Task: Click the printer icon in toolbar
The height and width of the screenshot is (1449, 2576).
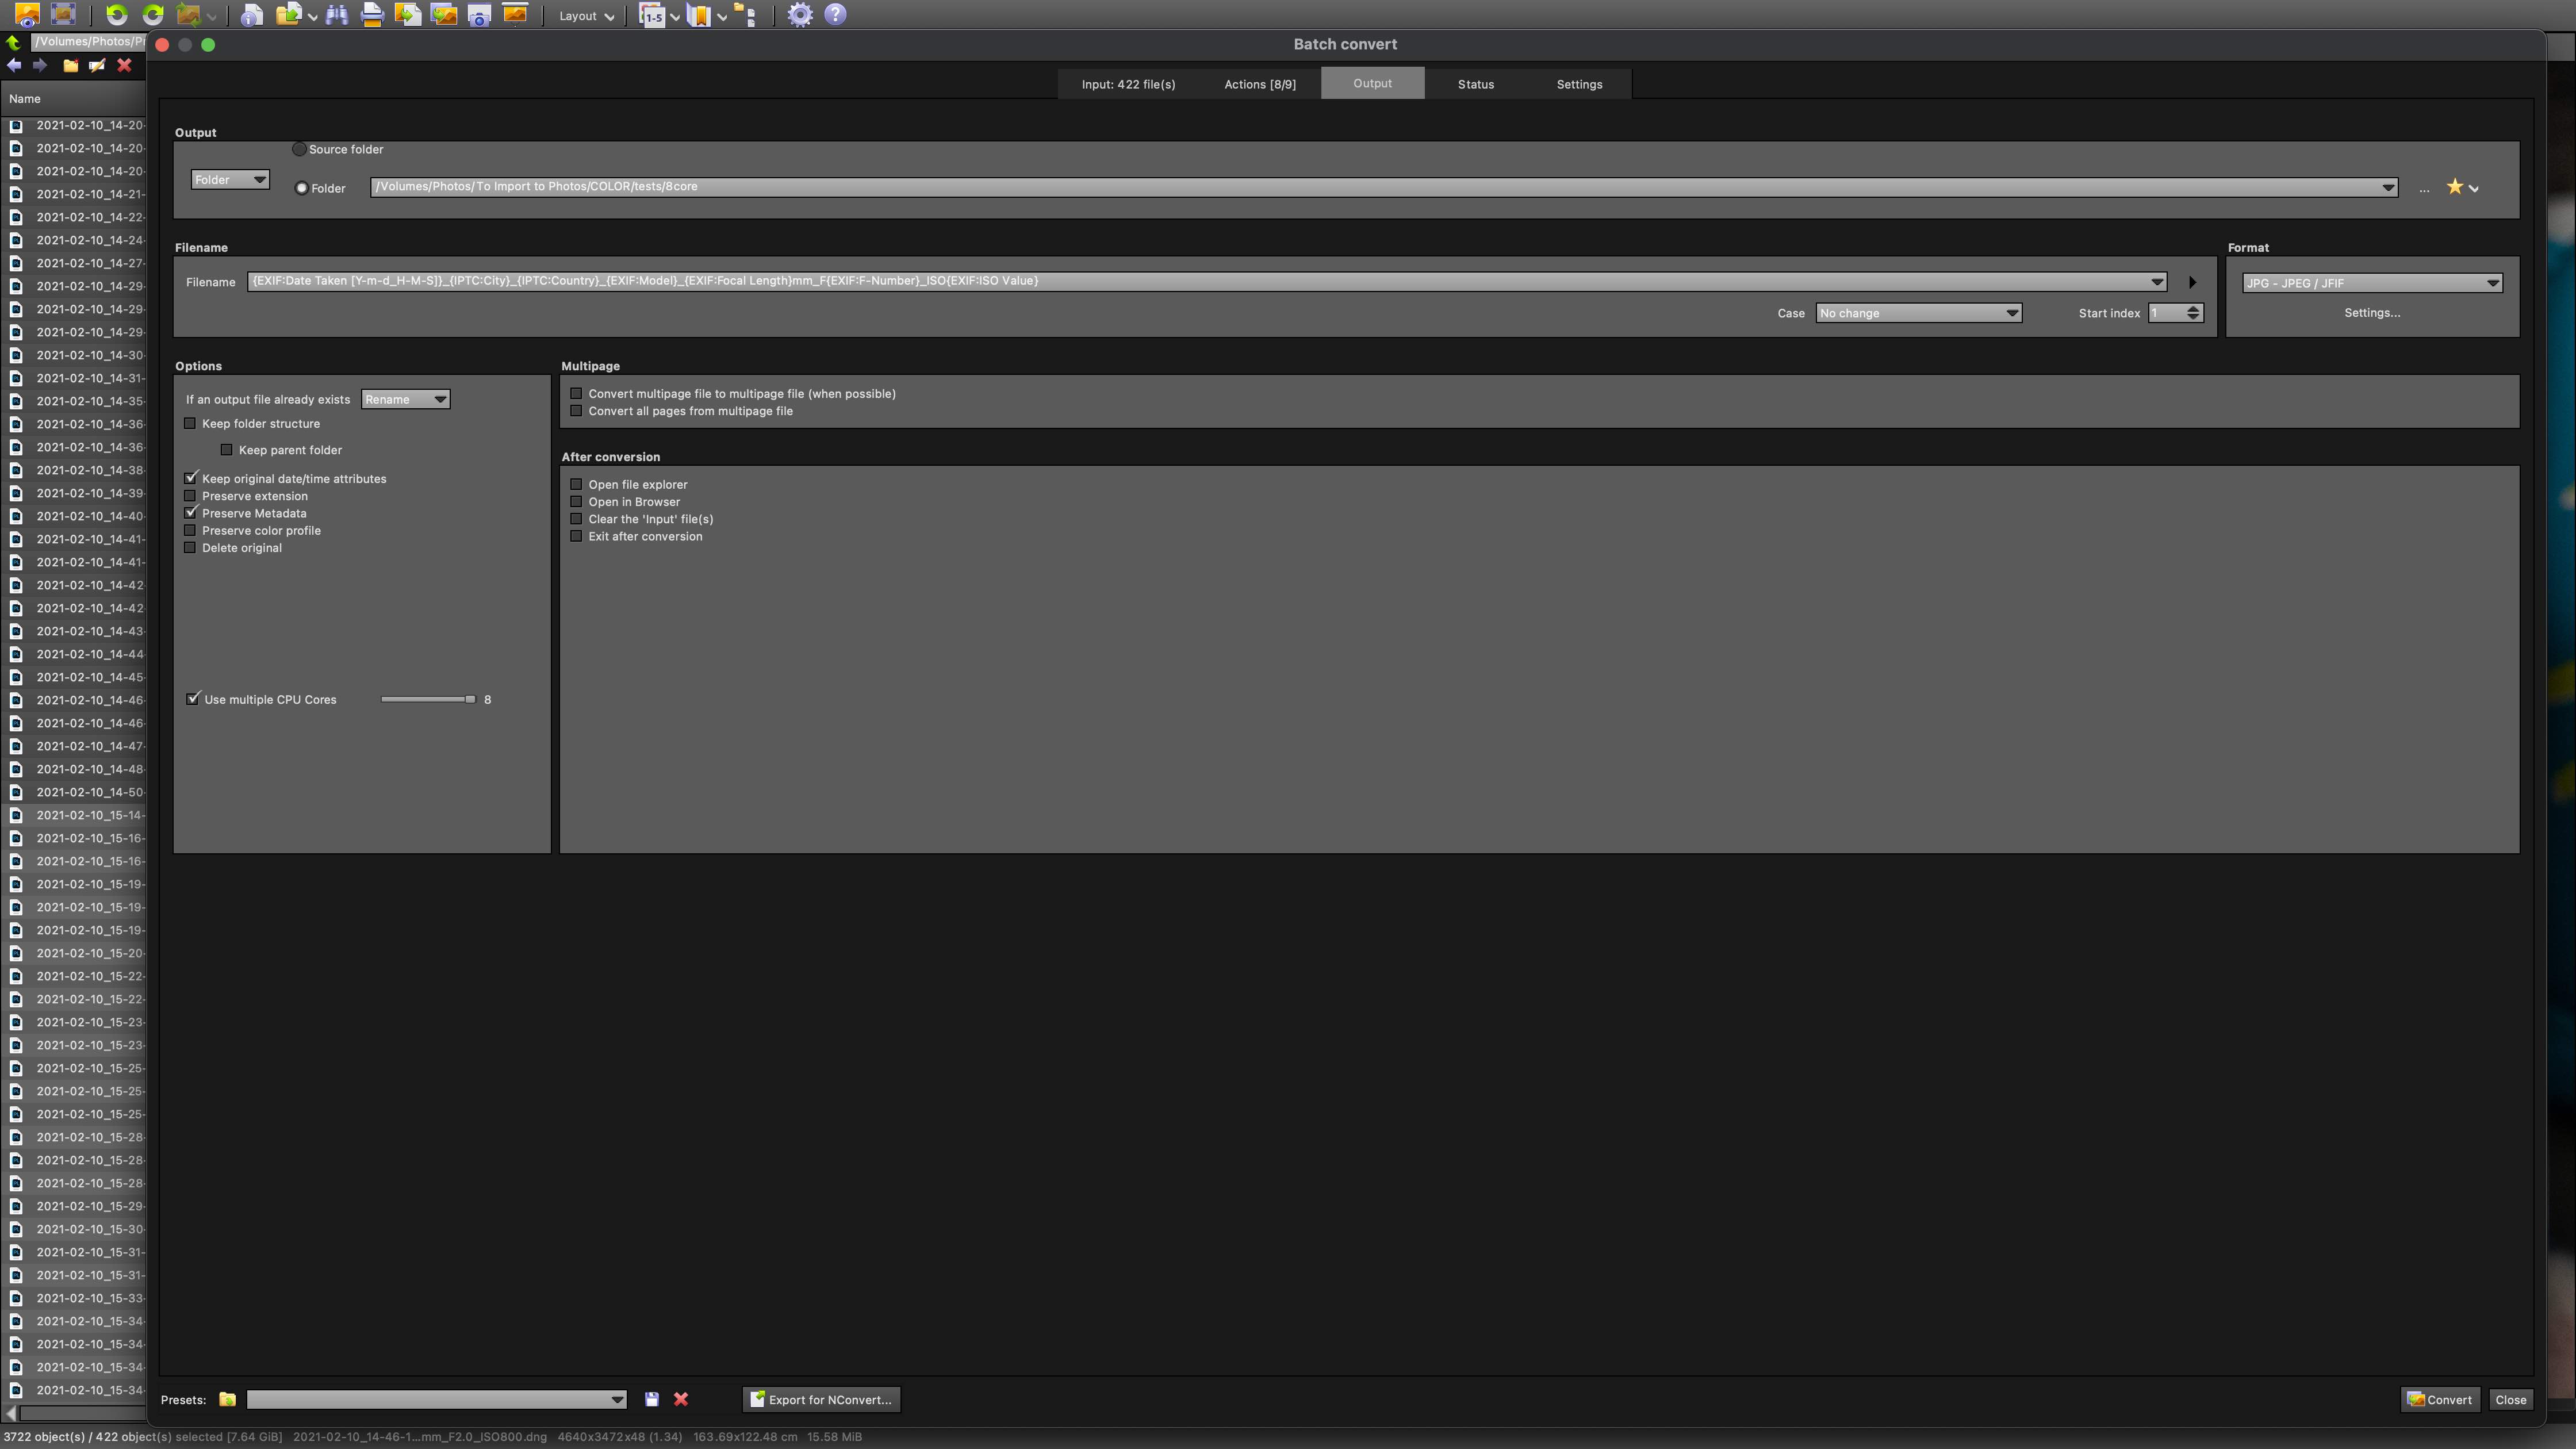Action: click(372, 15)
